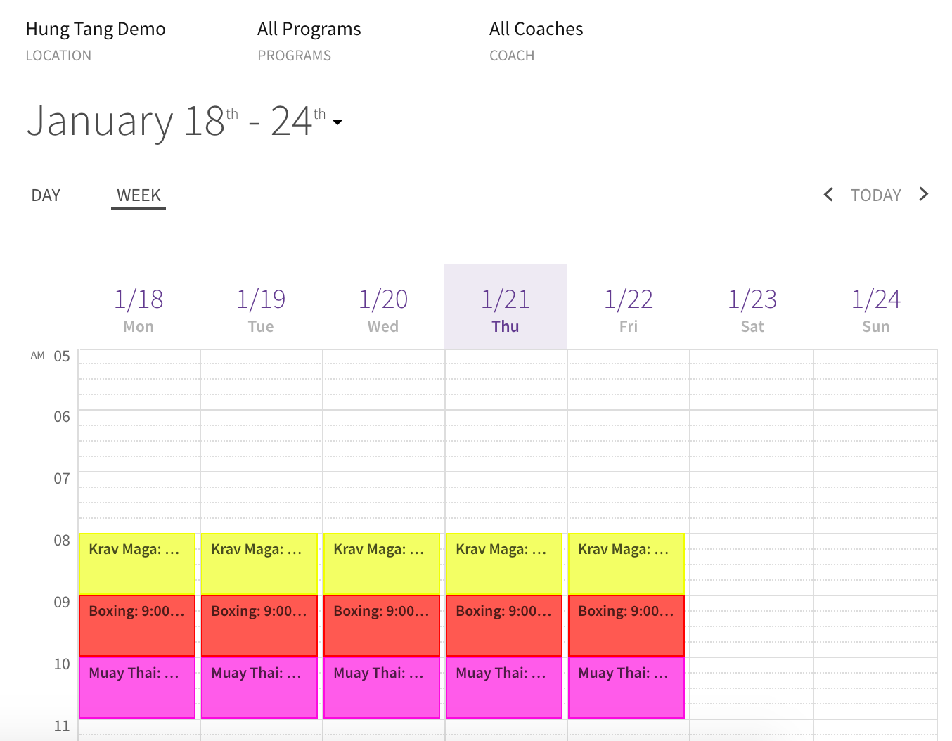Open Friday's Boxing 9:00 class block

(x=626, y=626)
